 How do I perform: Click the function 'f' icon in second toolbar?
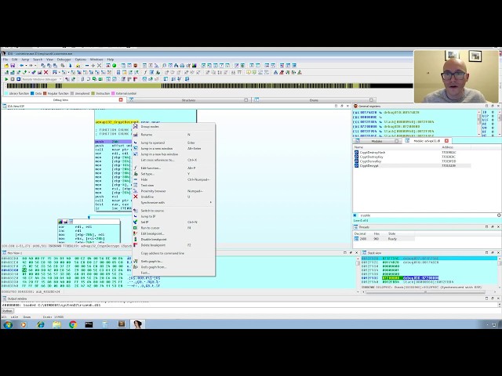coord(145,72)
